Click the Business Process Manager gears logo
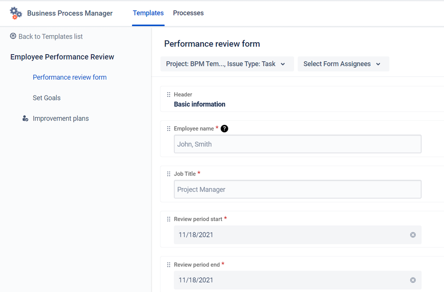Screen dimensions: 444x292 pos(16,13)
